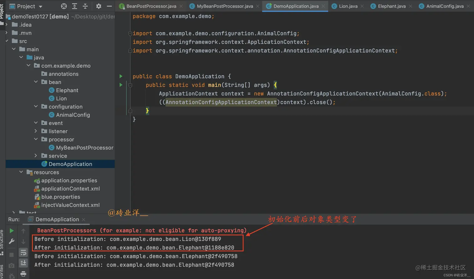Collapse the java source folder
The image size is (474, 279).
pos(21,57)
